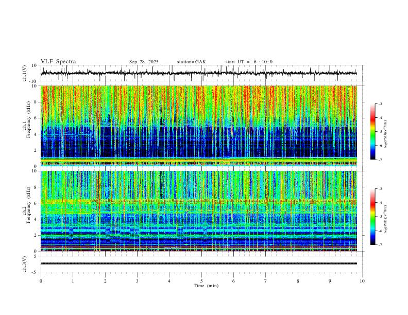Click the ch.1 color bar 'log(PSD)' label

pos(385,134)
